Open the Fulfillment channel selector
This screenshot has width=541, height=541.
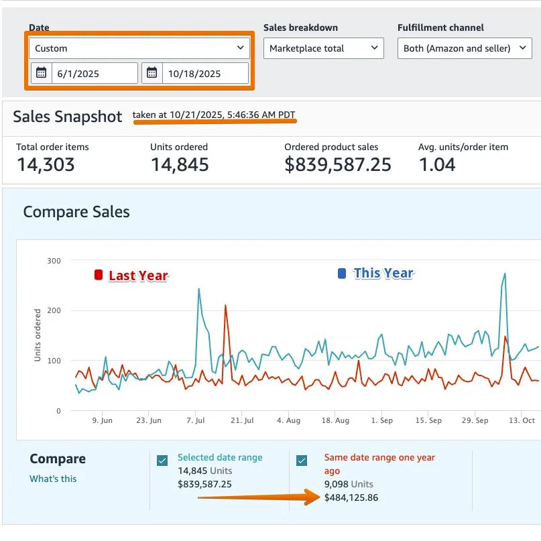464,48
